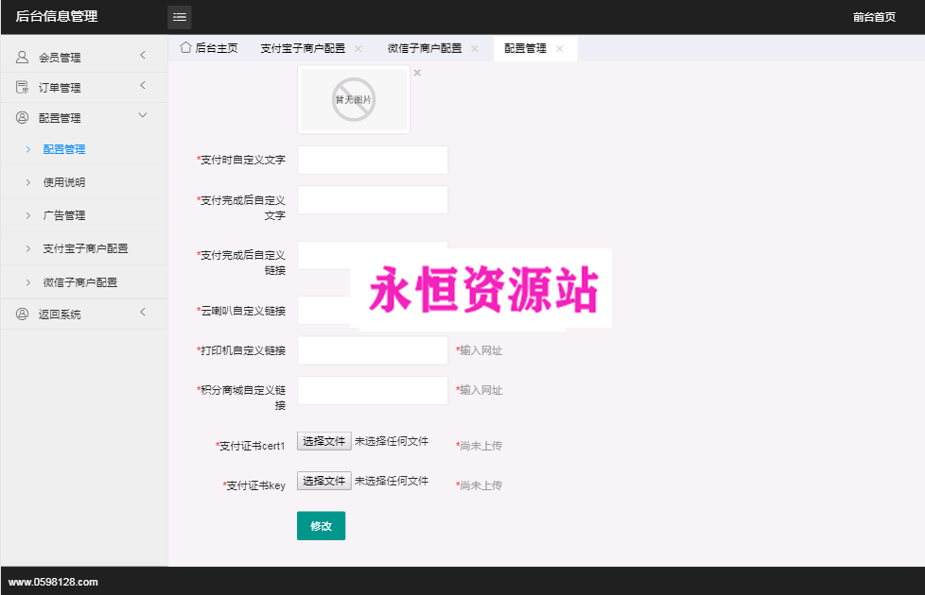Close the 配置管理 tab
Viewport: 925px width, 595px height.
click(560, 48)
